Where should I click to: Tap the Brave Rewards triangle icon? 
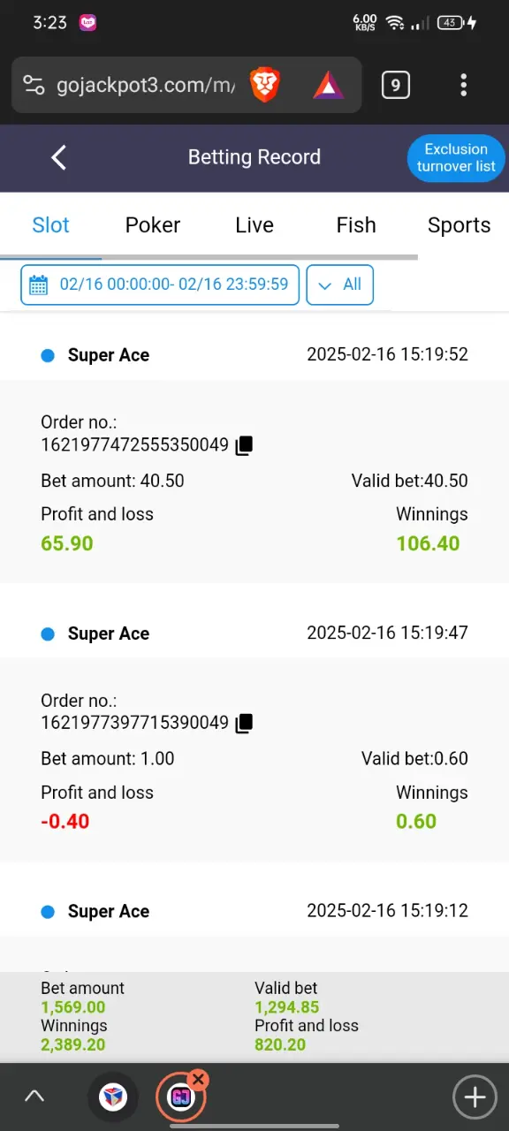[329, 86]
